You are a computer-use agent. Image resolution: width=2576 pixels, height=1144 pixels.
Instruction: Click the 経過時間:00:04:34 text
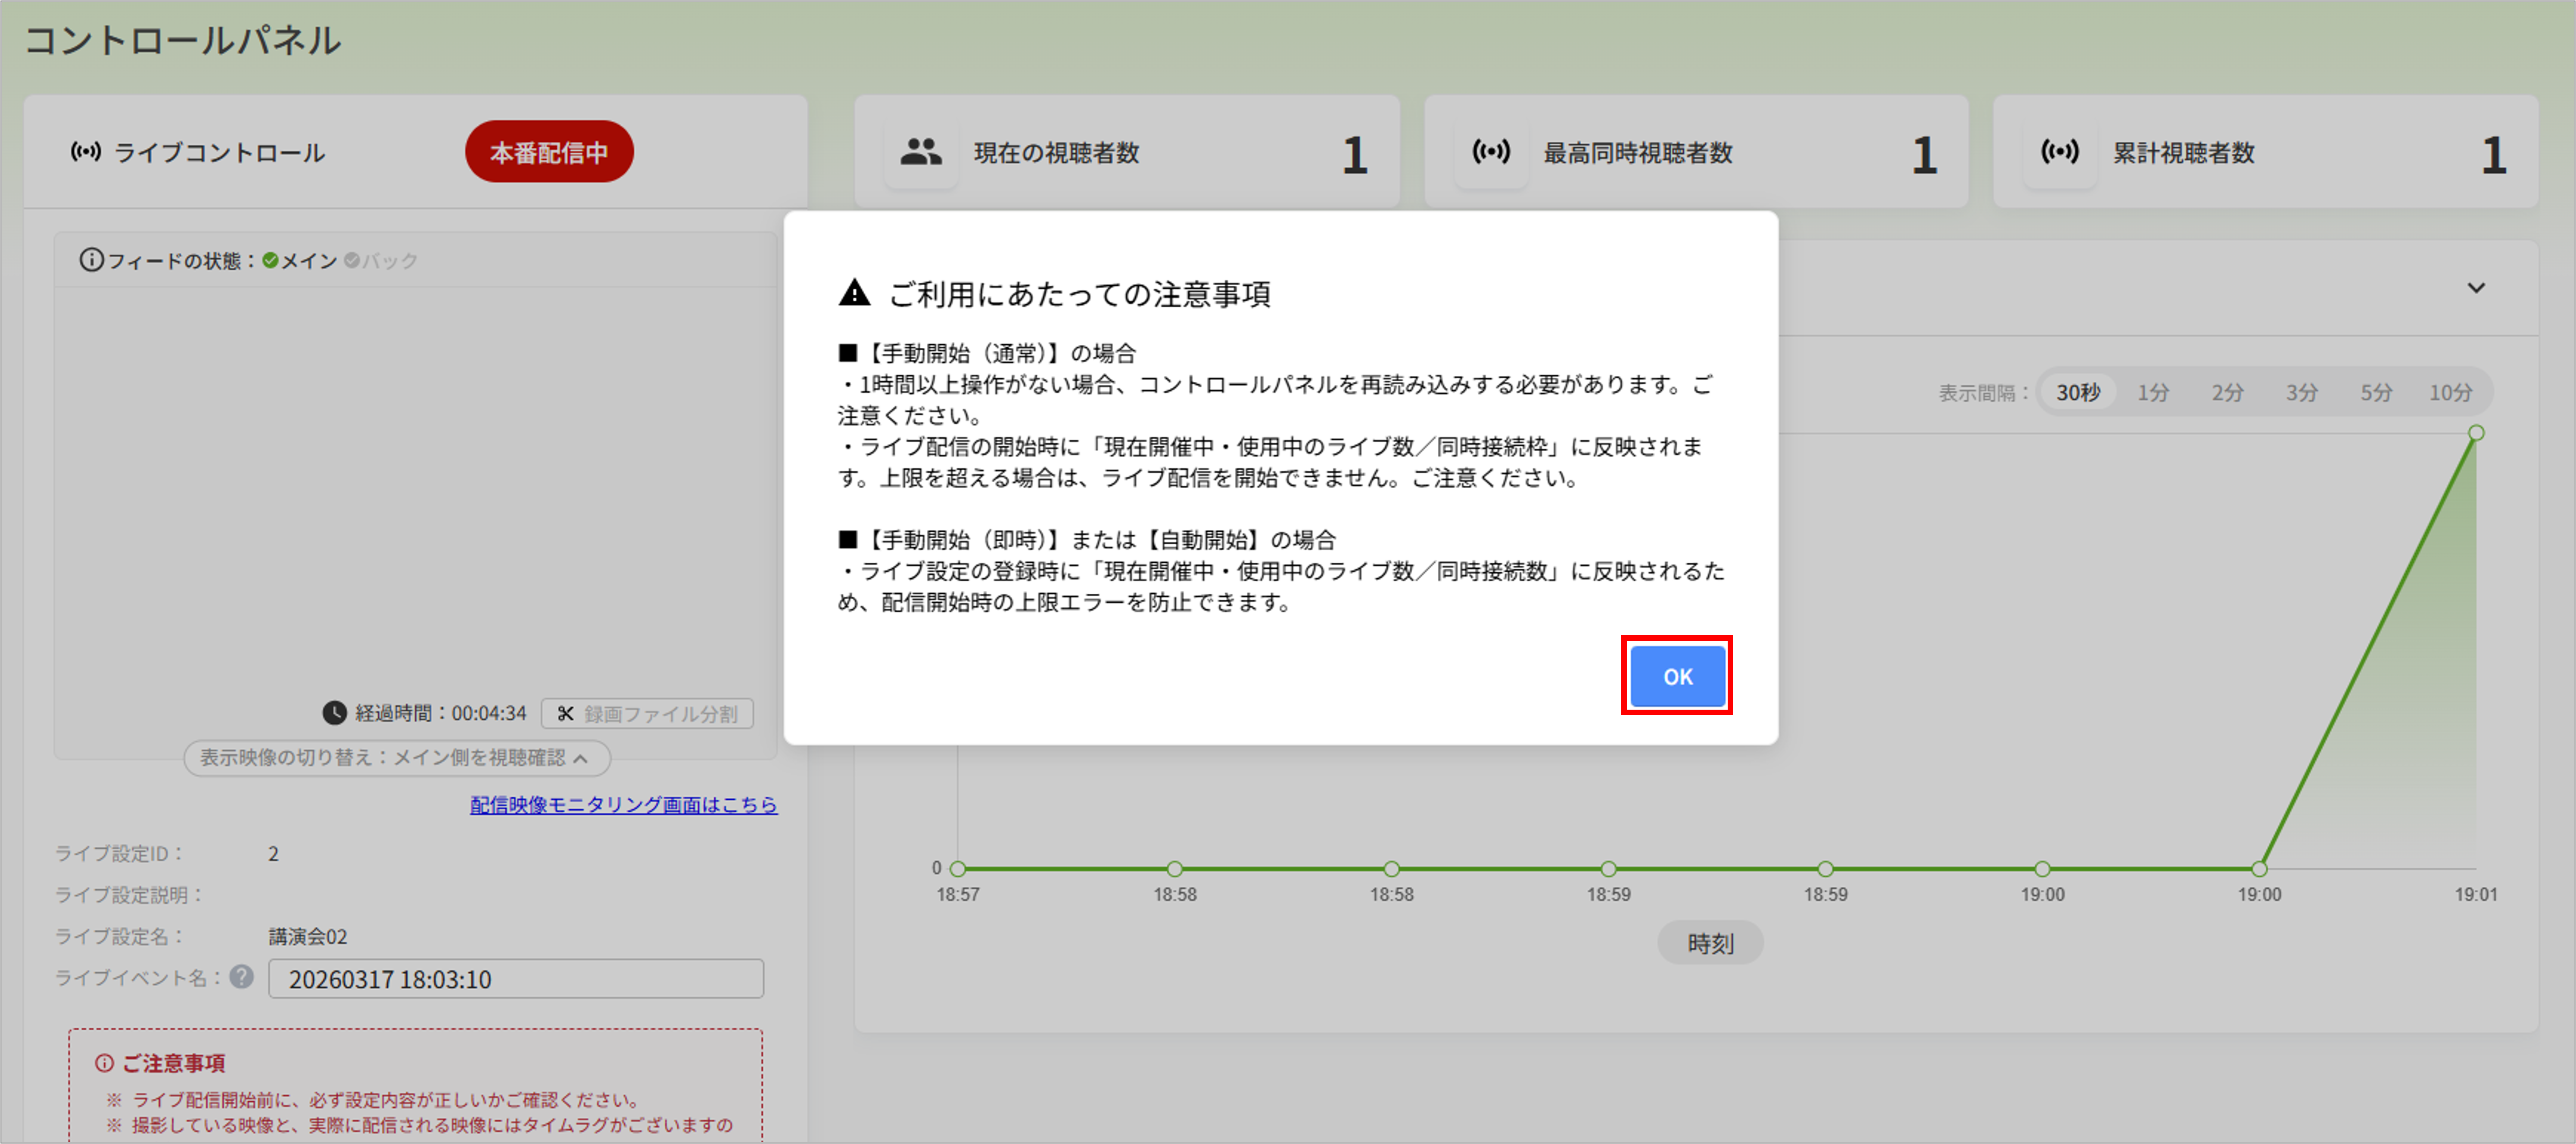click(x=441, y=714)
